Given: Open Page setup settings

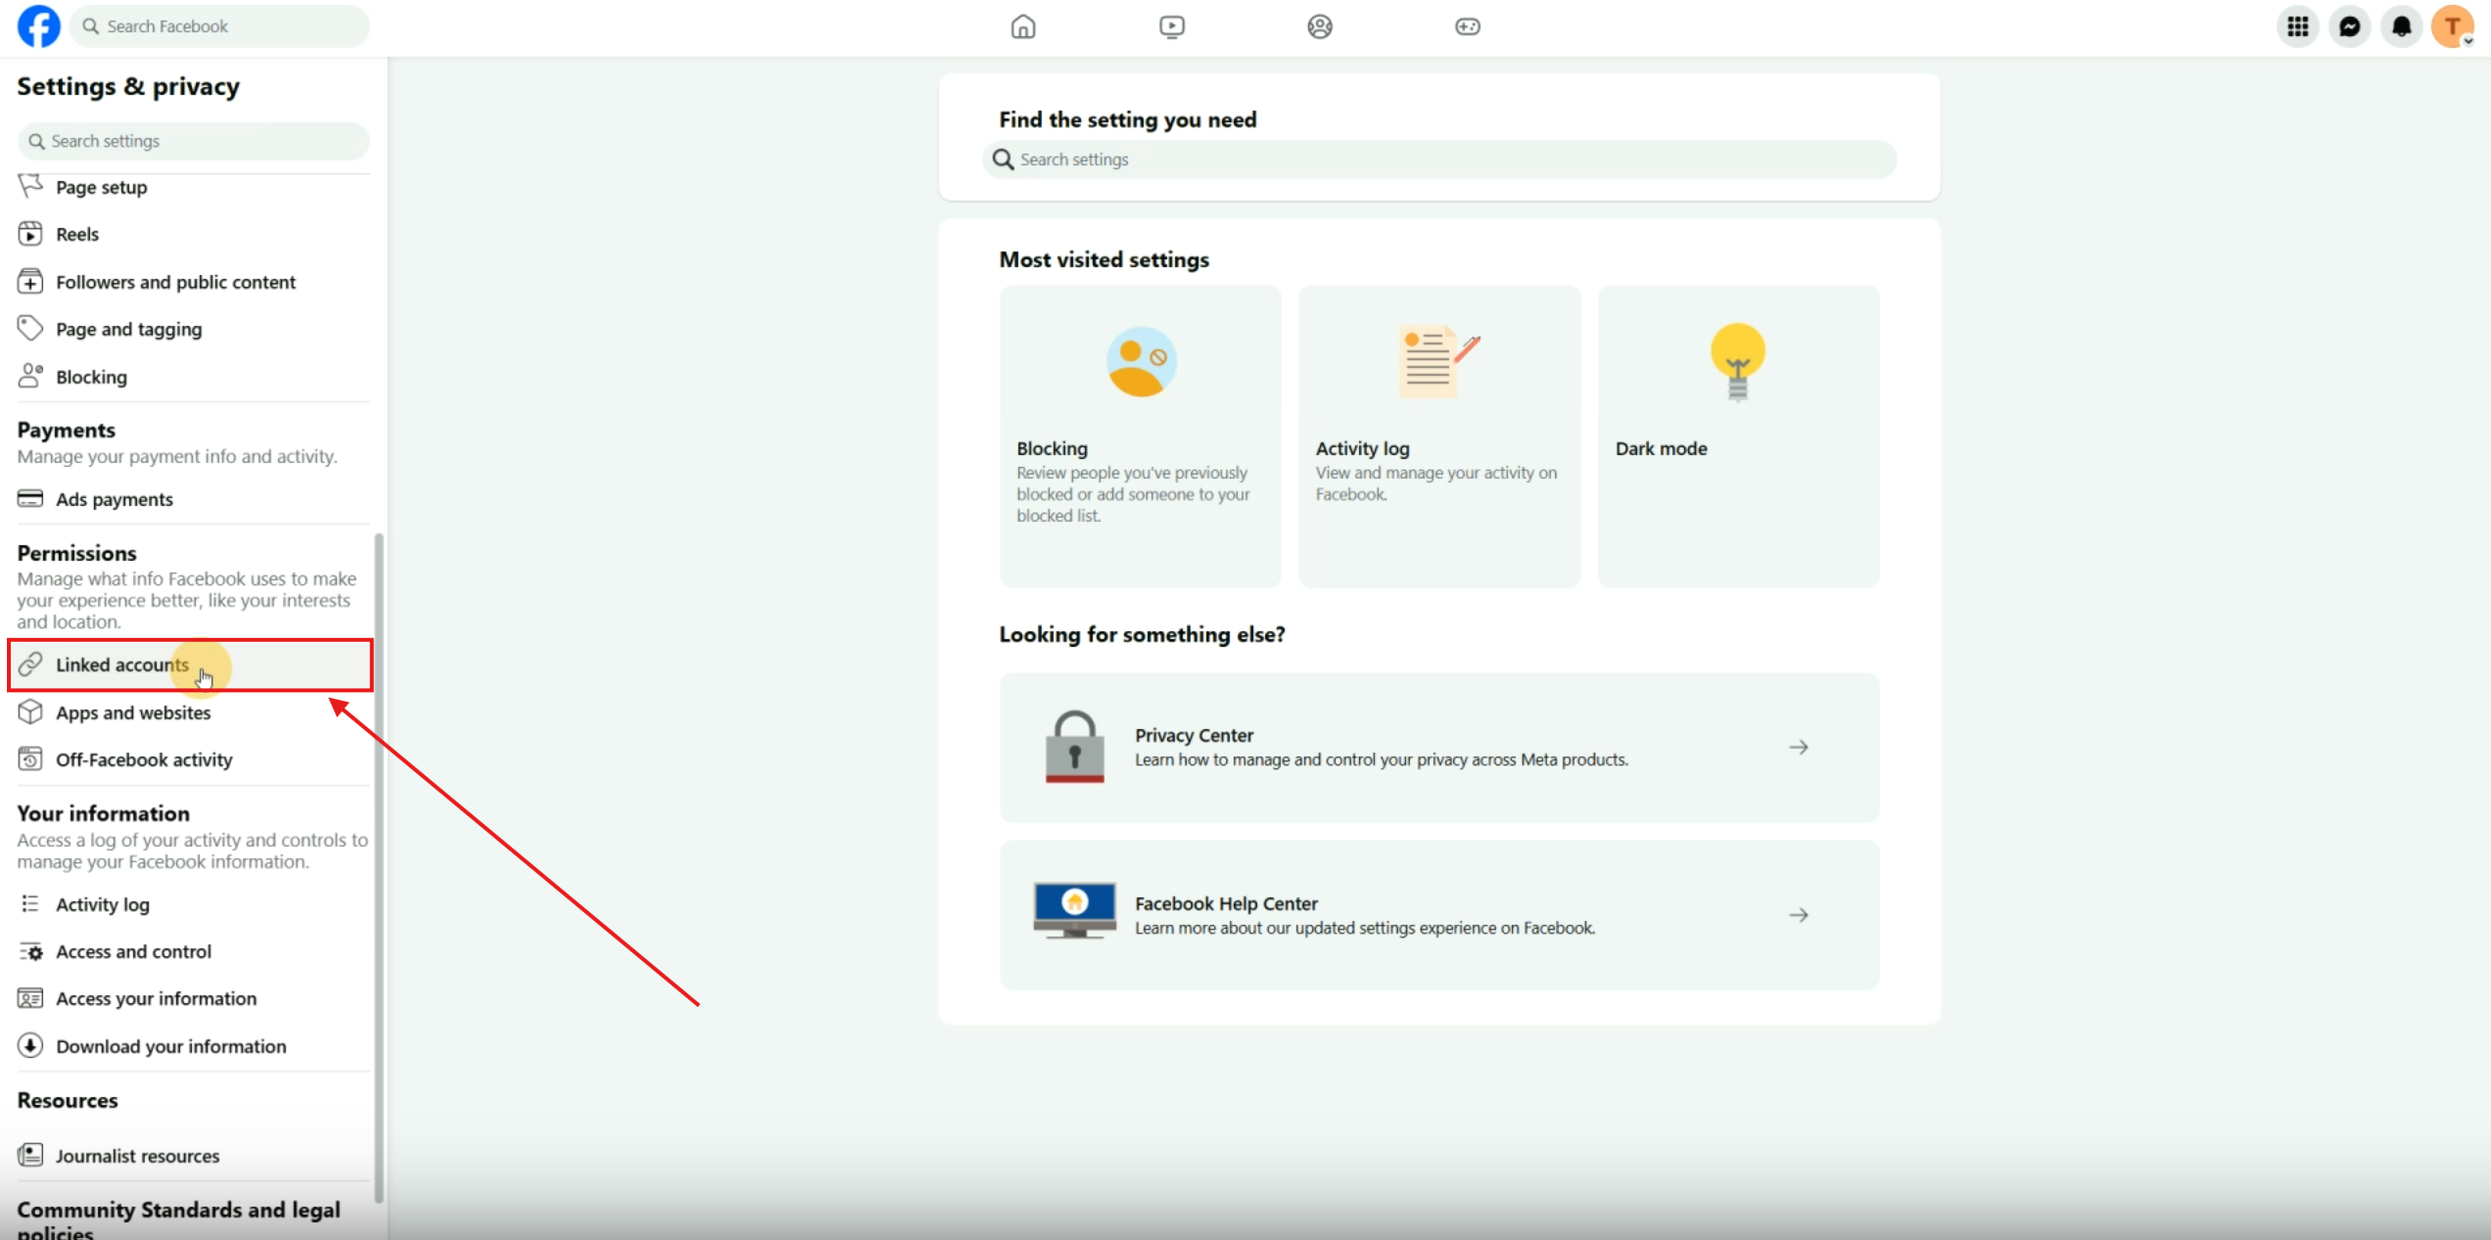Looking at the screenshot, I should (x=193, y=187).
